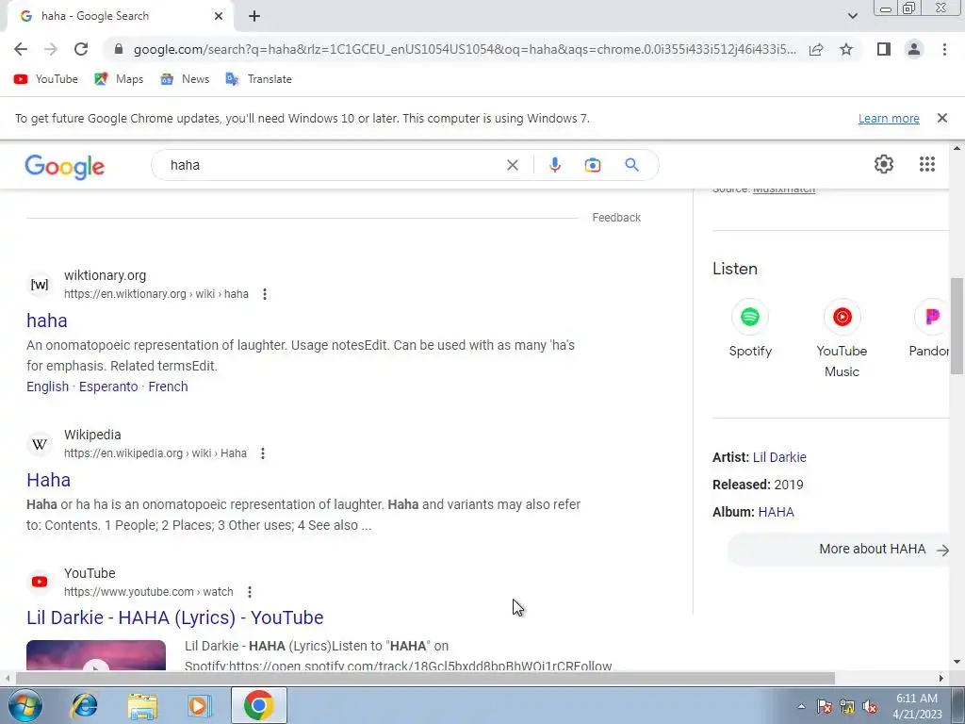The height and width of the screenshot is (724, 965).
Task: Start search by voice
Action: click(554, 165)
